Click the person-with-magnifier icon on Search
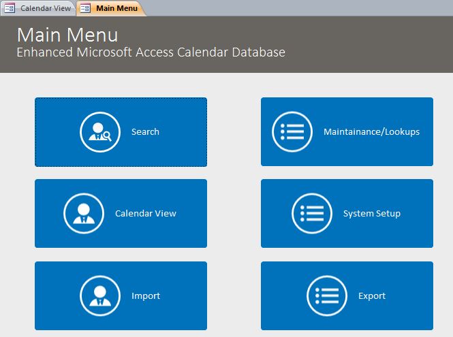453x337 pixels. point(100,132)
